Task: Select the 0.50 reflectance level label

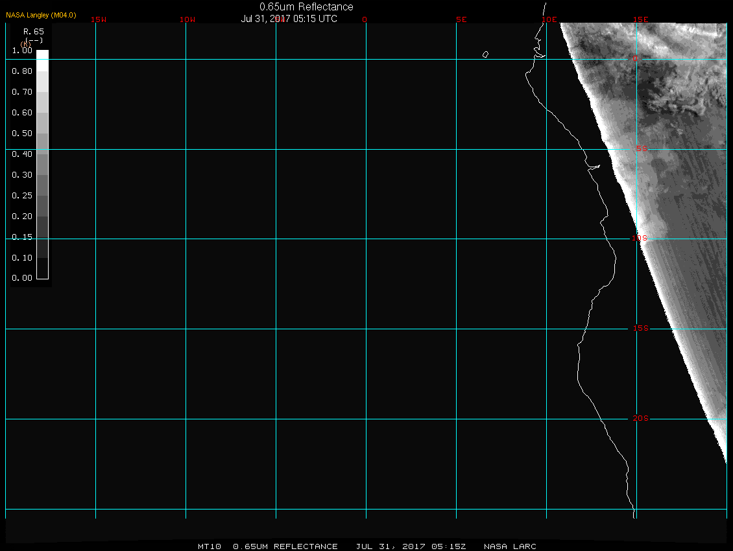Action: pos(22,134)
